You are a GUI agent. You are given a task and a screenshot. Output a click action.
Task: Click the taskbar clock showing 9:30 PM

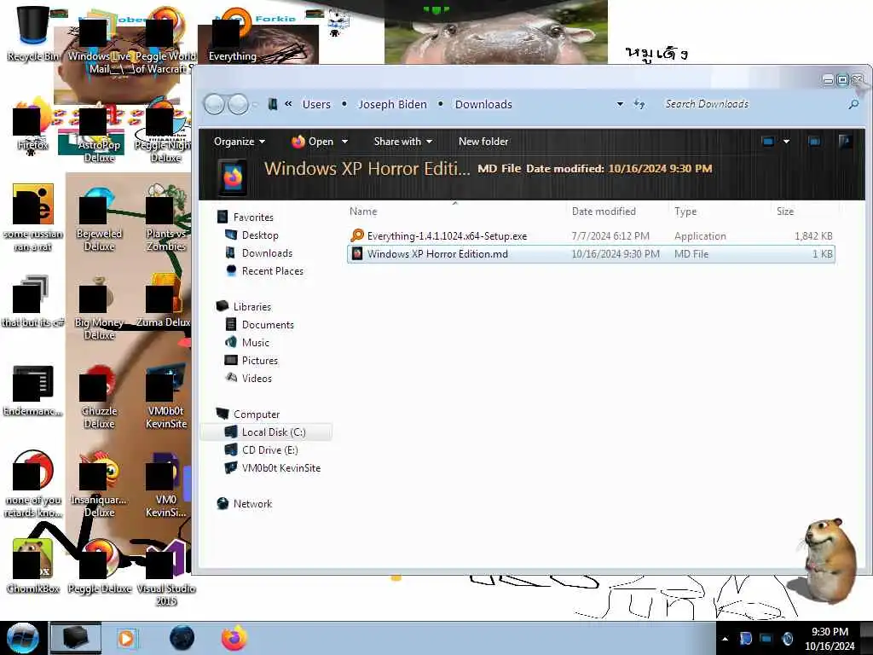pyautogui.click(x=830, y=639)
